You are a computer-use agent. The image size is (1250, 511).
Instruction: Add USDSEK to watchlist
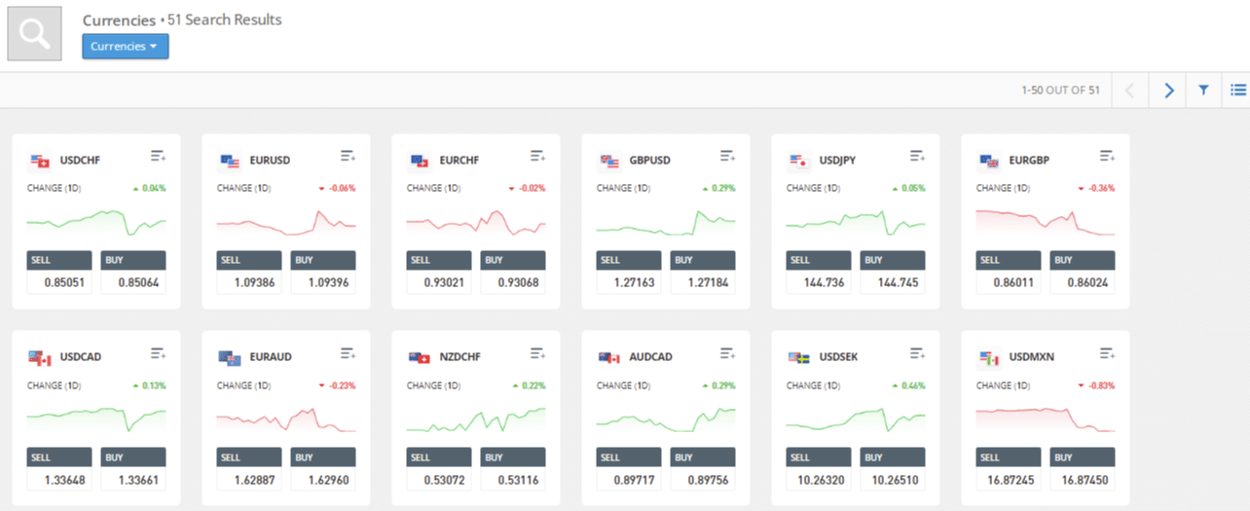coord(918,352)
